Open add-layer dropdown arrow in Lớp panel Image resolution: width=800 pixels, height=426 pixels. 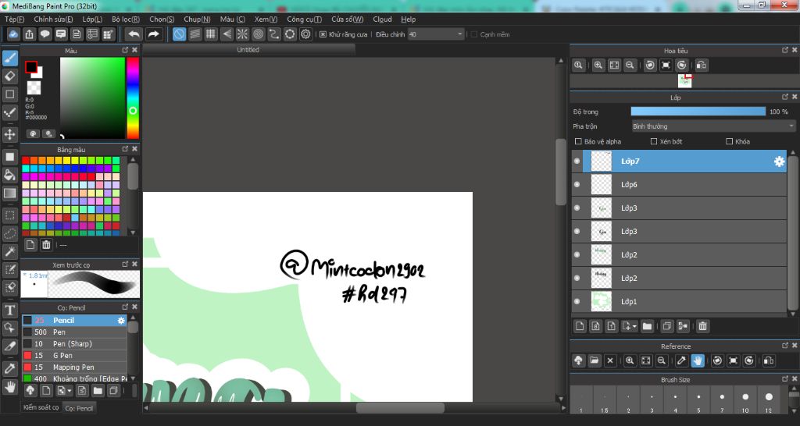(x=634, y=327)
